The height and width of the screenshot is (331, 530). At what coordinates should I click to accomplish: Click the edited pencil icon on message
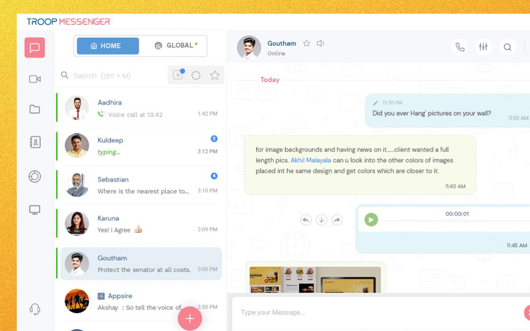pos(375,103)
